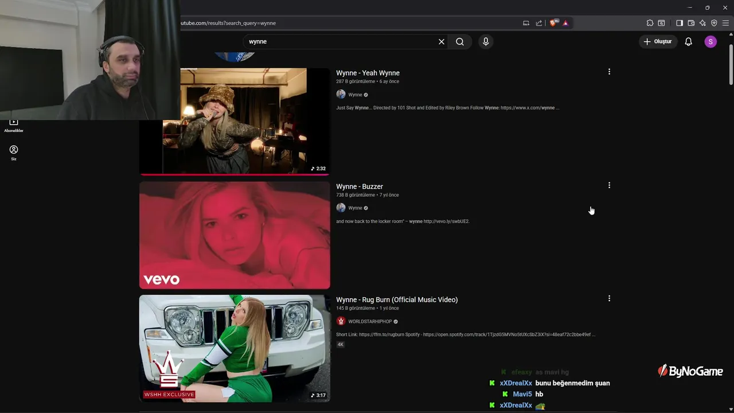
Task: Open Yeah Wynne video options menu
Action: click(x=609, y=72)
